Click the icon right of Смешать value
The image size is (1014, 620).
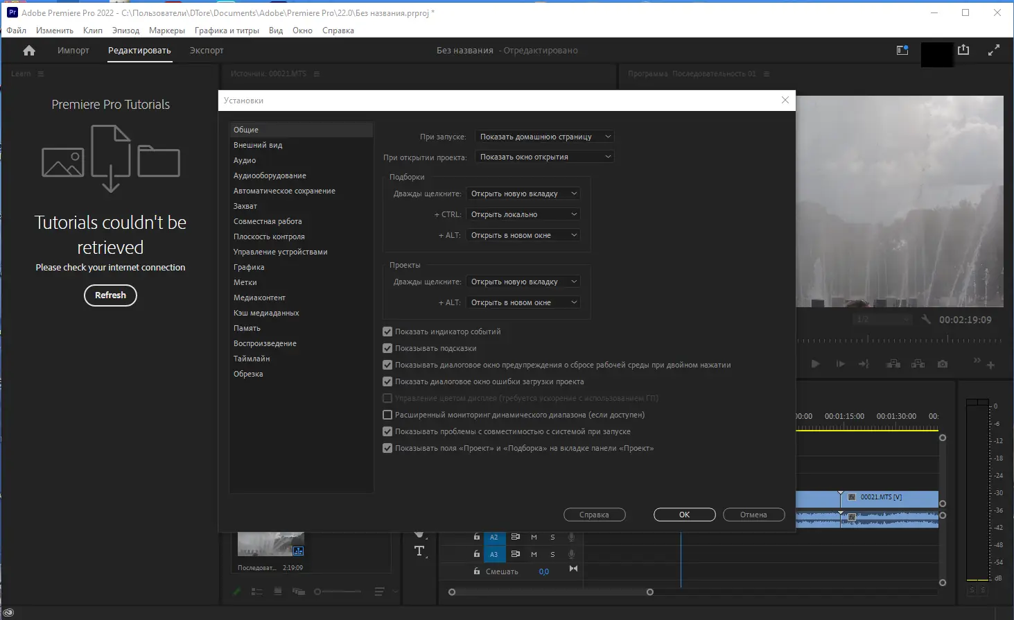573,569
